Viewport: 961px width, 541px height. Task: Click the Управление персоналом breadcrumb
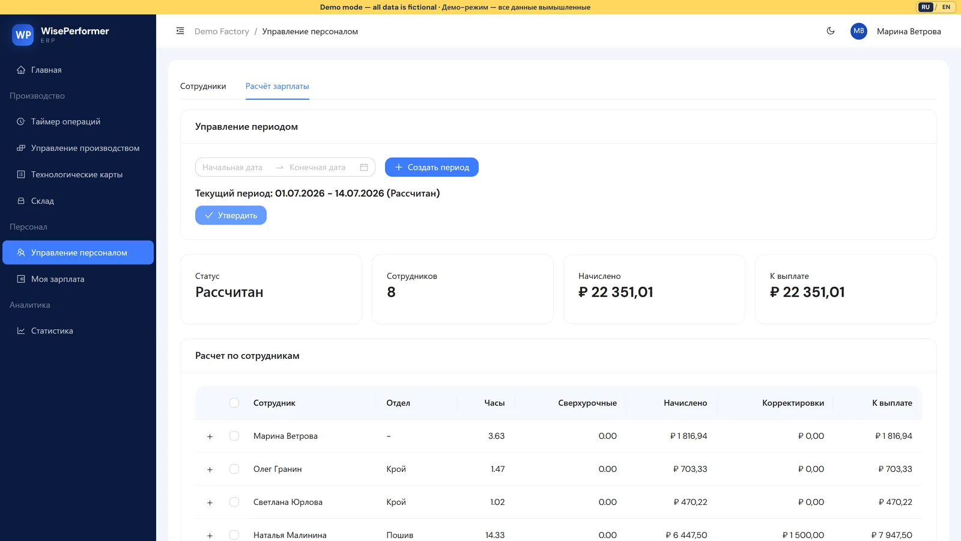[310, 31]
